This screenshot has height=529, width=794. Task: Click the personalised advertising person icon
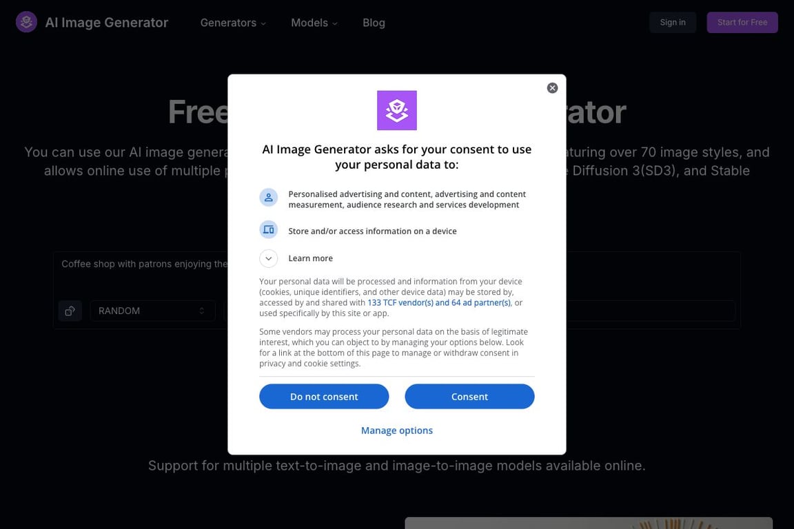click(x=268, y=198)
